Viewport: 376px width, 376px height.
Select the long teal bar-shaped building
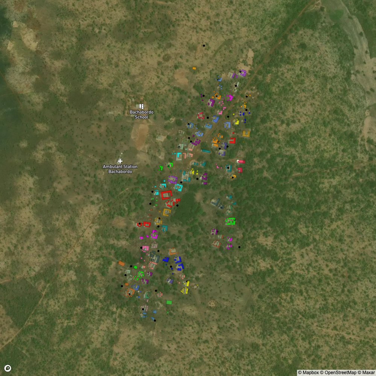206,151
